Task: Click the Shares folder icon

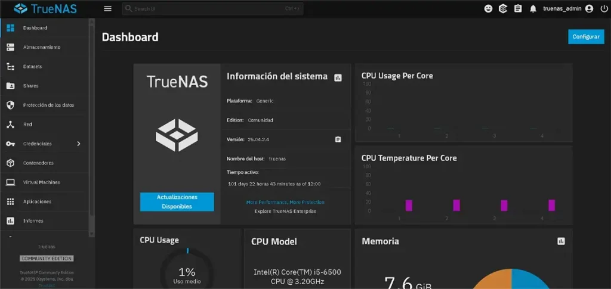Action: 11,86
